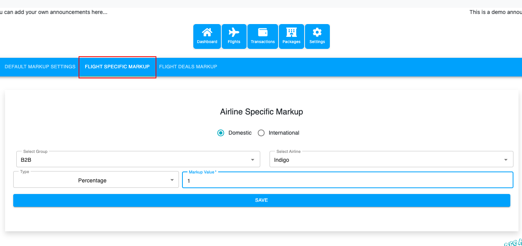This screenshot has width=522, height=246.
Task: Switch to Default Markup Settings tab
Action: coord(40,67)
